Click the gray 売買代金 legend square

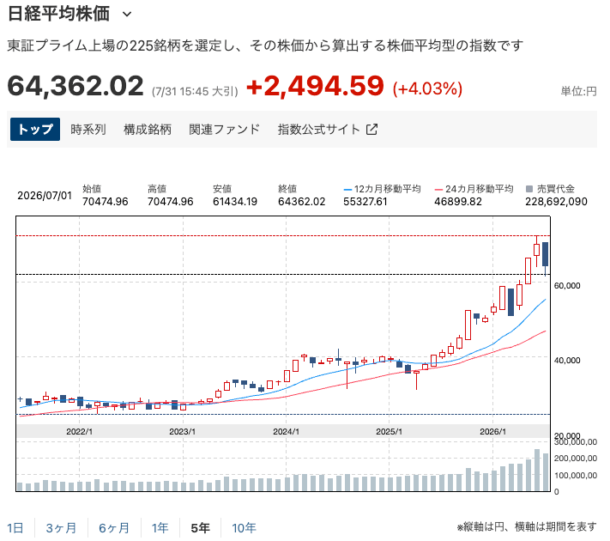coord(529,189)
